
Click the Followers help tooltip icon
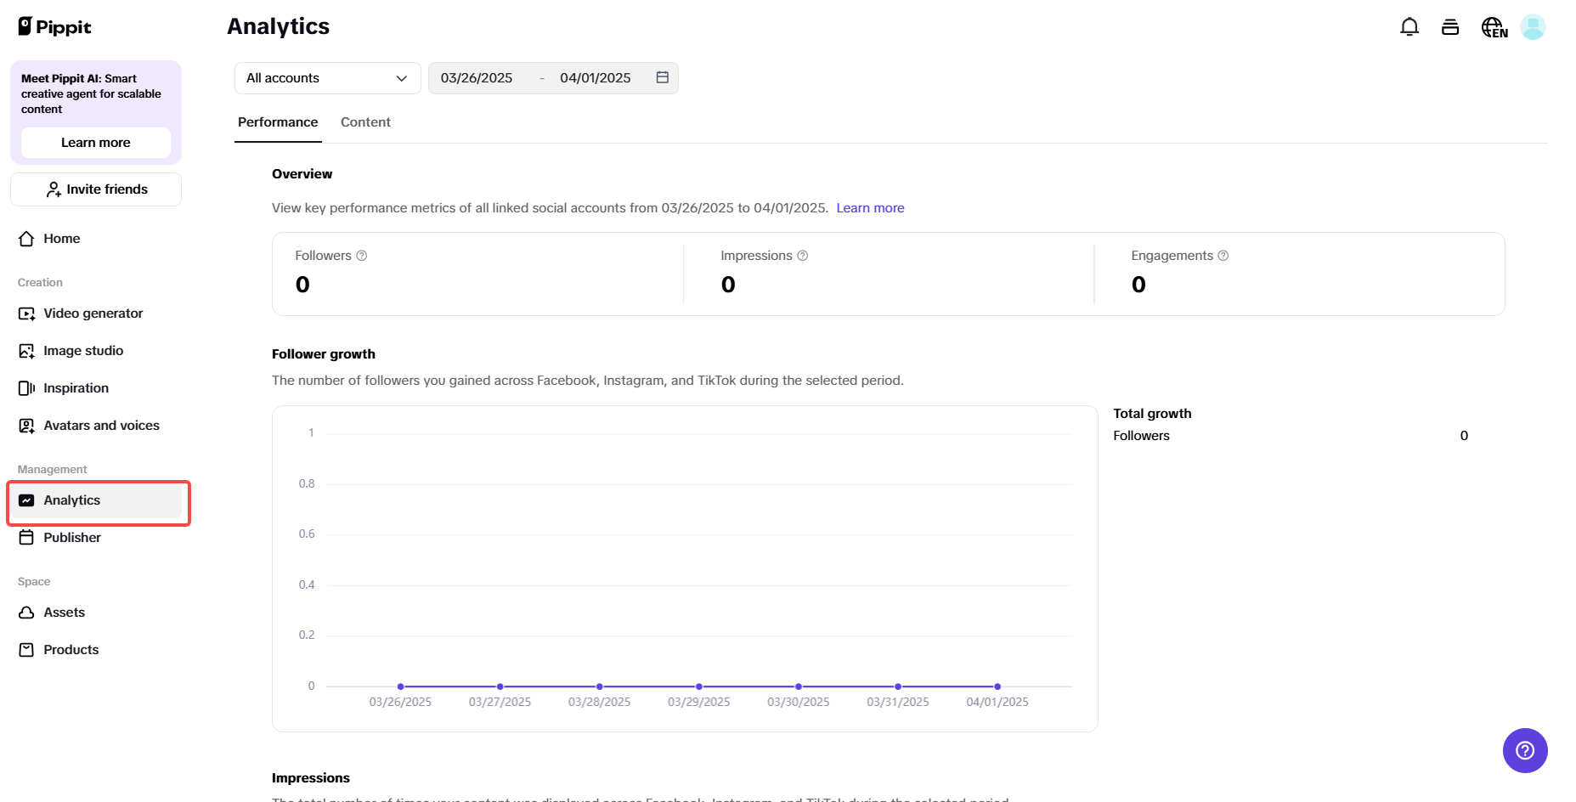click(x=362, y=255)
